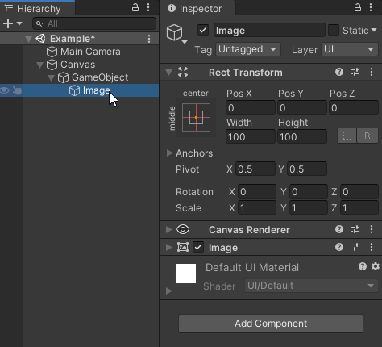Screen dimensions: 382x347
Task: Click Pivot Y field
Action: 307,169
